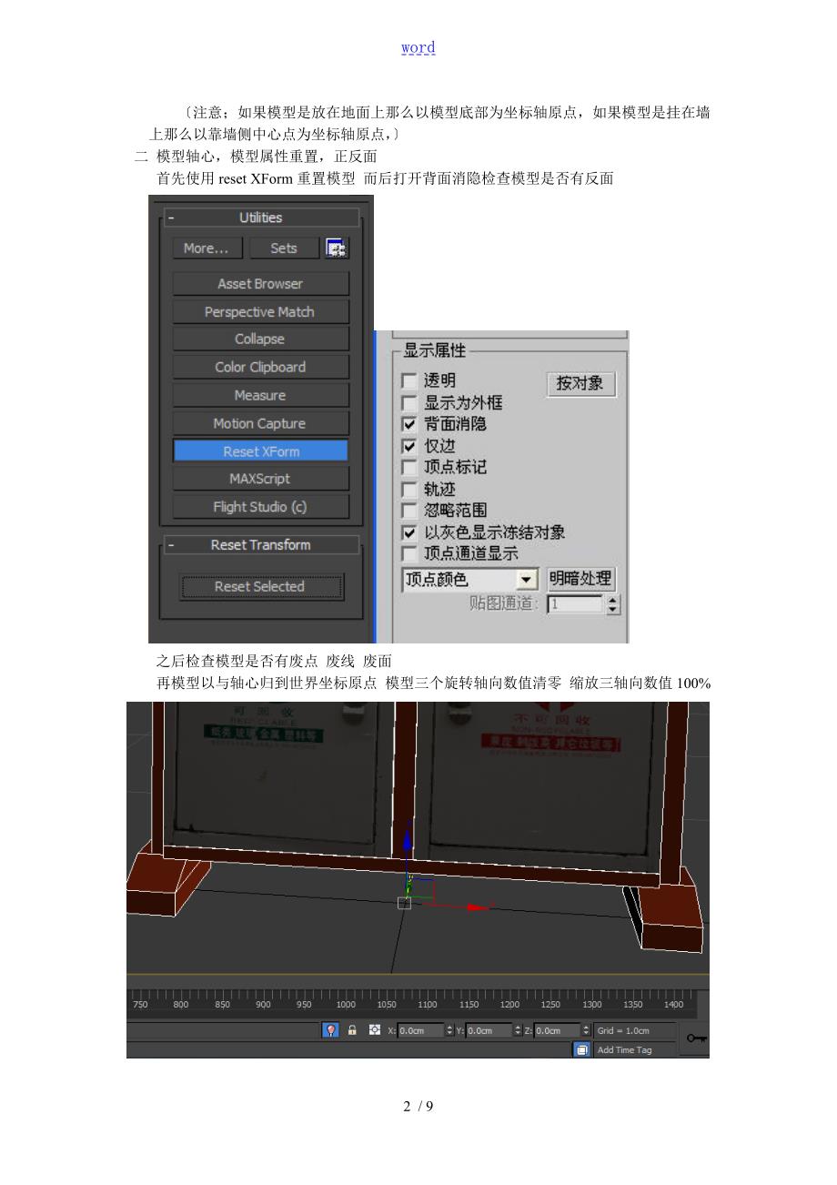Screen dimensions: 837x1185
Task: Uncheck the 背面消隐 checkbox
Action: pos(409,424)
